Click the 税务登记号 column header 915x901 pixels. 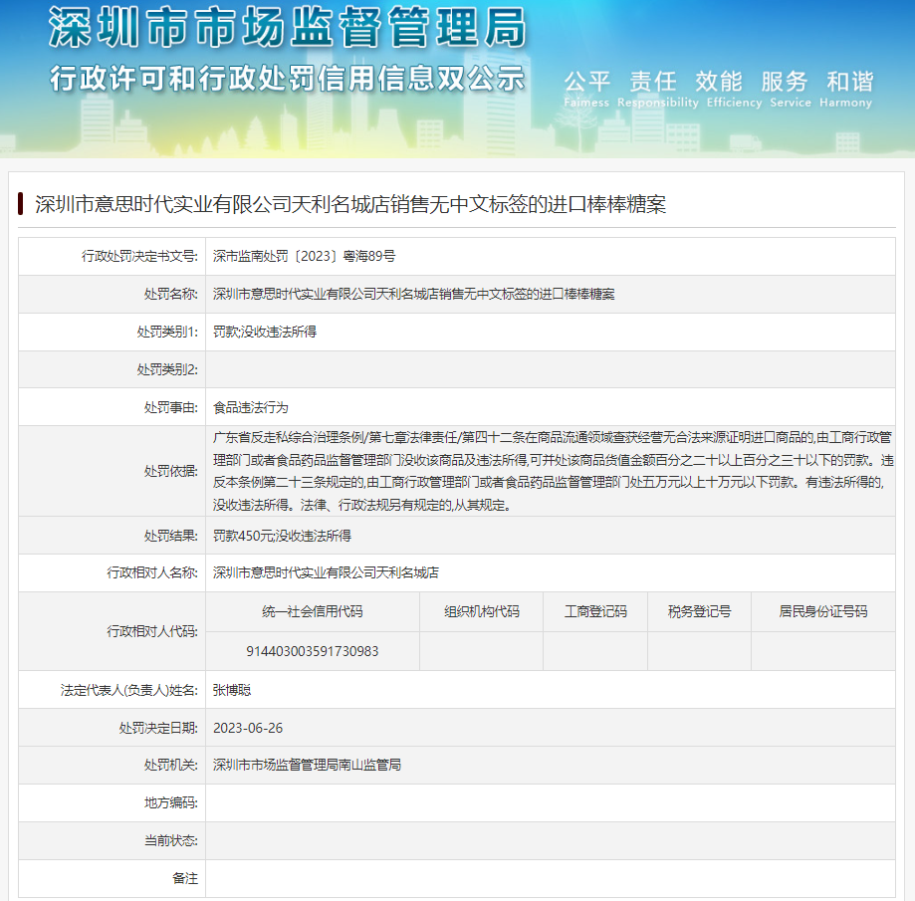pos(698,611)
